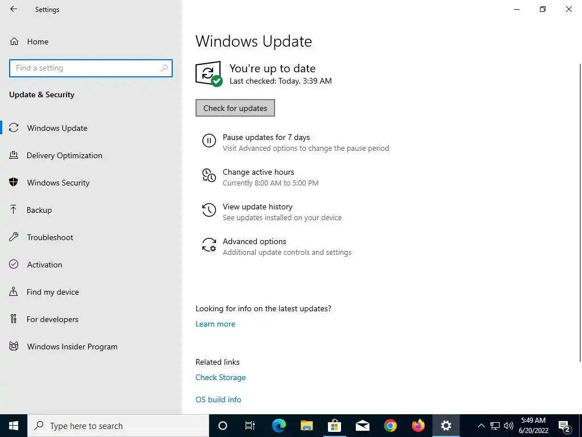Screen dimensions: 582x437
Task: Click the Check Storage link
Action: pyautogui.click(x=221, y=378)
